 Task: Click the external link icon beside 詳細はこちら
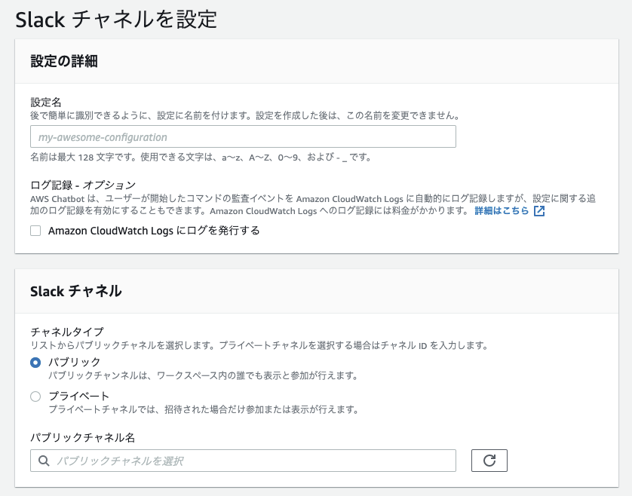click(539, 211)
